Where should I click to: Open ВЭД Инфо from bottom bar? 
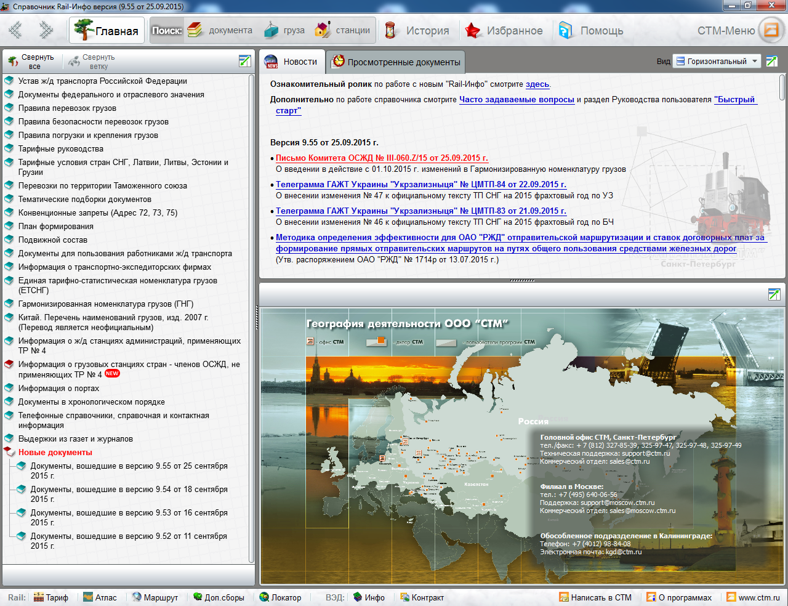[x=369, y=597]
